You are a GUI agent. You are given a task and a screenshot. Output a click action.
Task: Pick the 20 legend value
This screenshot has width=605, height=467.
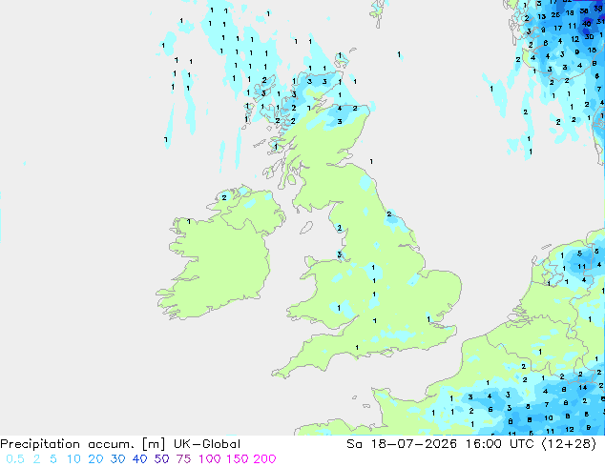coord(95,459)
